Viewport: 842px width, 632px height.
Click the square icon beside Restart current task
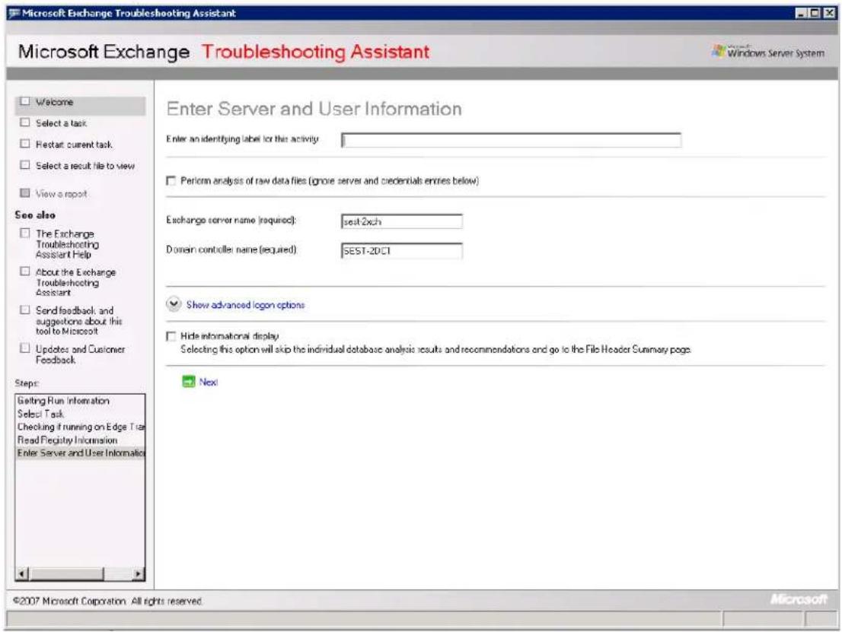coord(24,144)
